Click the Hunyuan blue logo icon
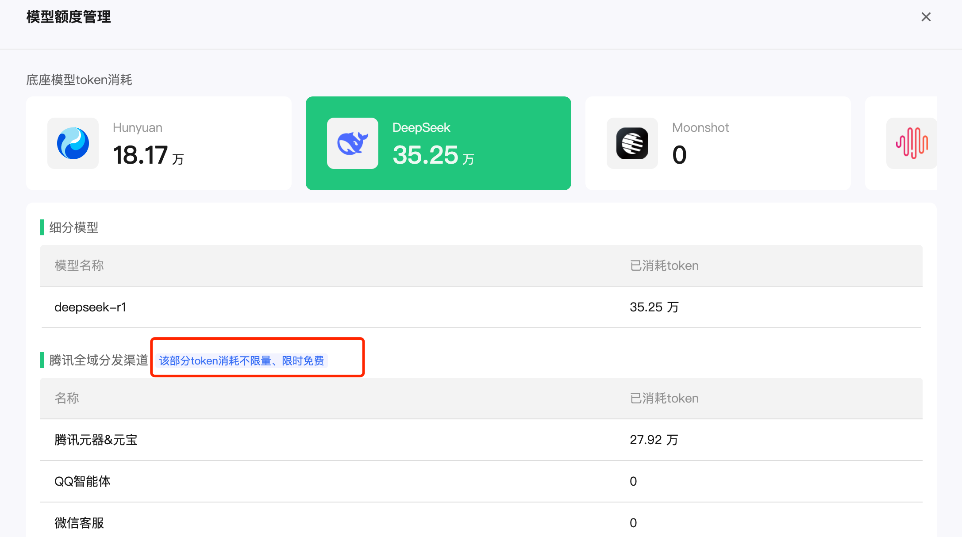Image resolution: width=962 pixels, height=537 pixels. coord(73,143)
